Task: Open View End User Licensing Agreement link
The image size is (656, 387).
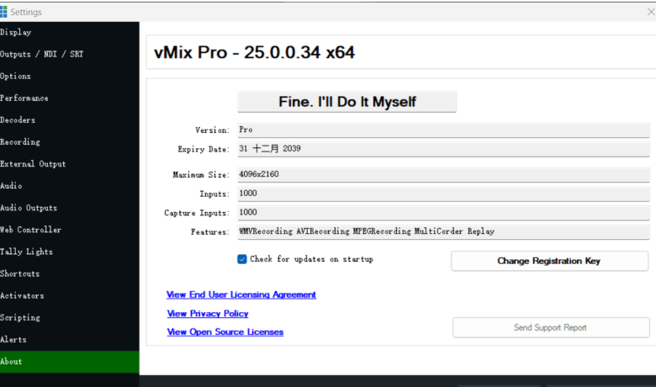Action: [x=241, y=295]
